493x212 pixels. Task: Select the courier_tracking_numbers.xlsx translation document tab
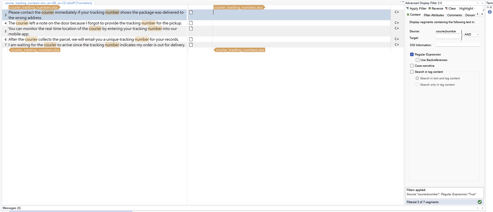pyautogui.click(x=48, y=3)
